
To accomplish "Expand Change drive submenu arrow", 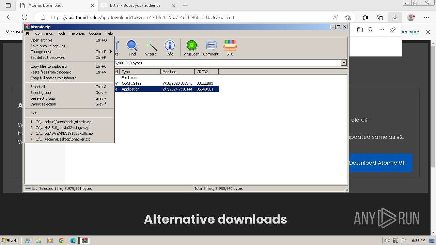I will pyautogui.click(x=111, y=52).
